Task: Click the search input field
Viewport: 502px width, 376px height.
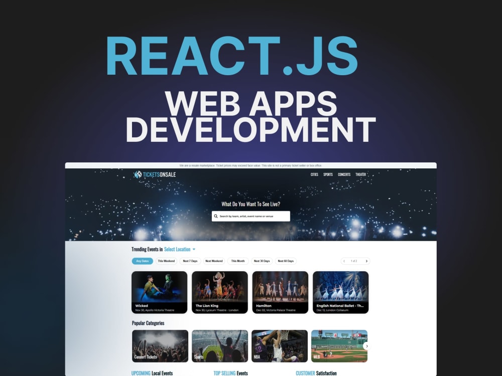Action: pyautogui.click(x=251, y=216)
